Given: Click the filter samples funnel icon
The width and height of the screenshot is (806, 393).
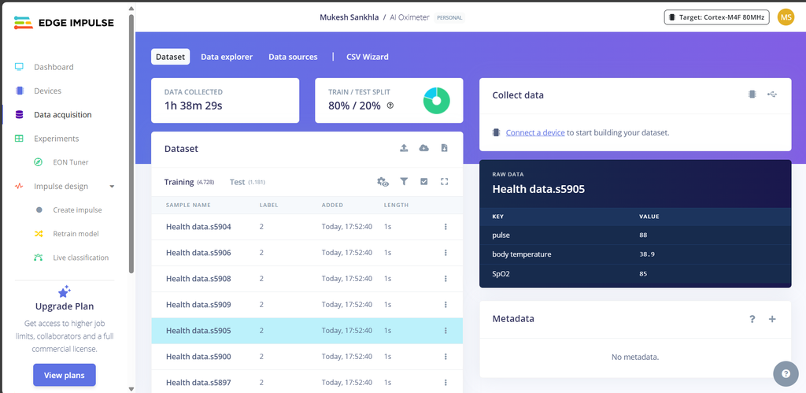Looking at the screenshot, I should coord(404,182).
